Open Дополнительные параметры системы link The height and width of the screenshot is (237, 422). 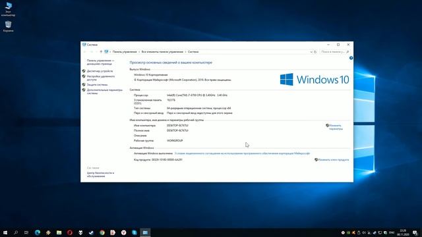tap(105, 92)
